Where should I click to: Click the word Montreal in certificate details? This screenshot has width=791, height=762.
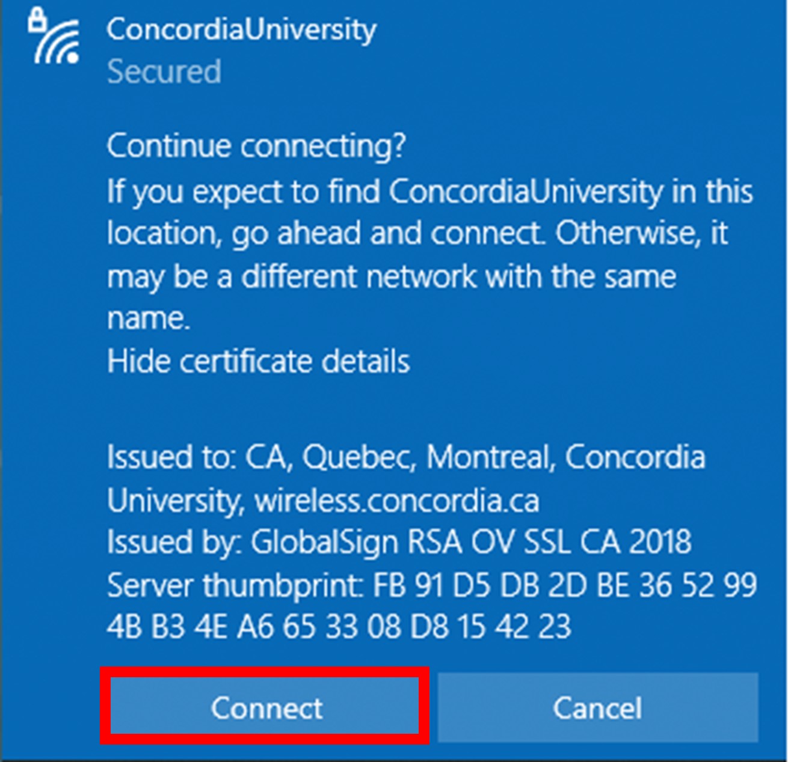[x=490, y=457]
